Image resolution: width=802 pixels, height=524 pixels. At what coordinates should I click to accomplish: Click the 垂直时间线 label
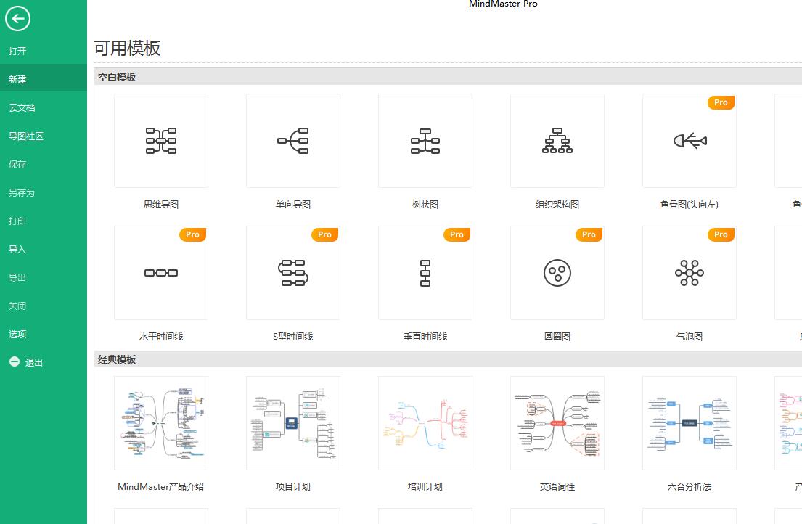point(425,336)
